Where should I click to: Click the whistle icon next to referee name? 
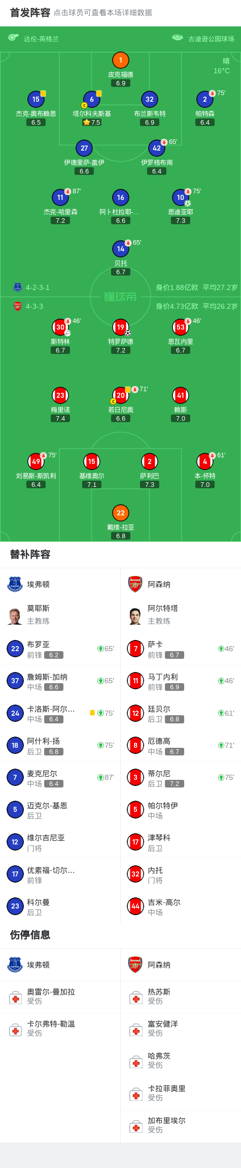pos(13,38)
